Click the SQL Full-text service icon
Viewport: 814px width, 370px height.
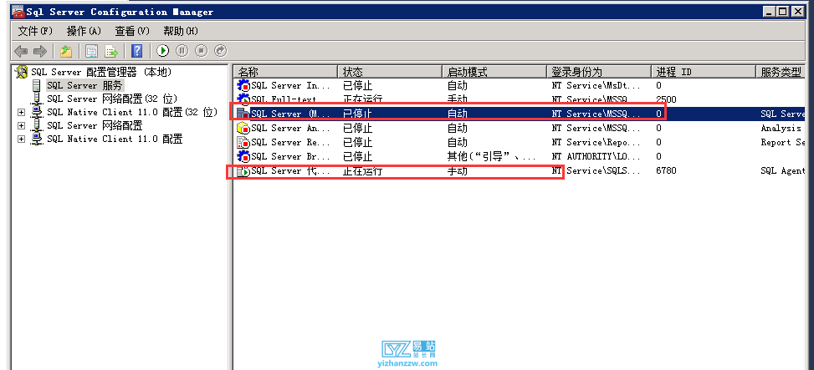point(243,99)
